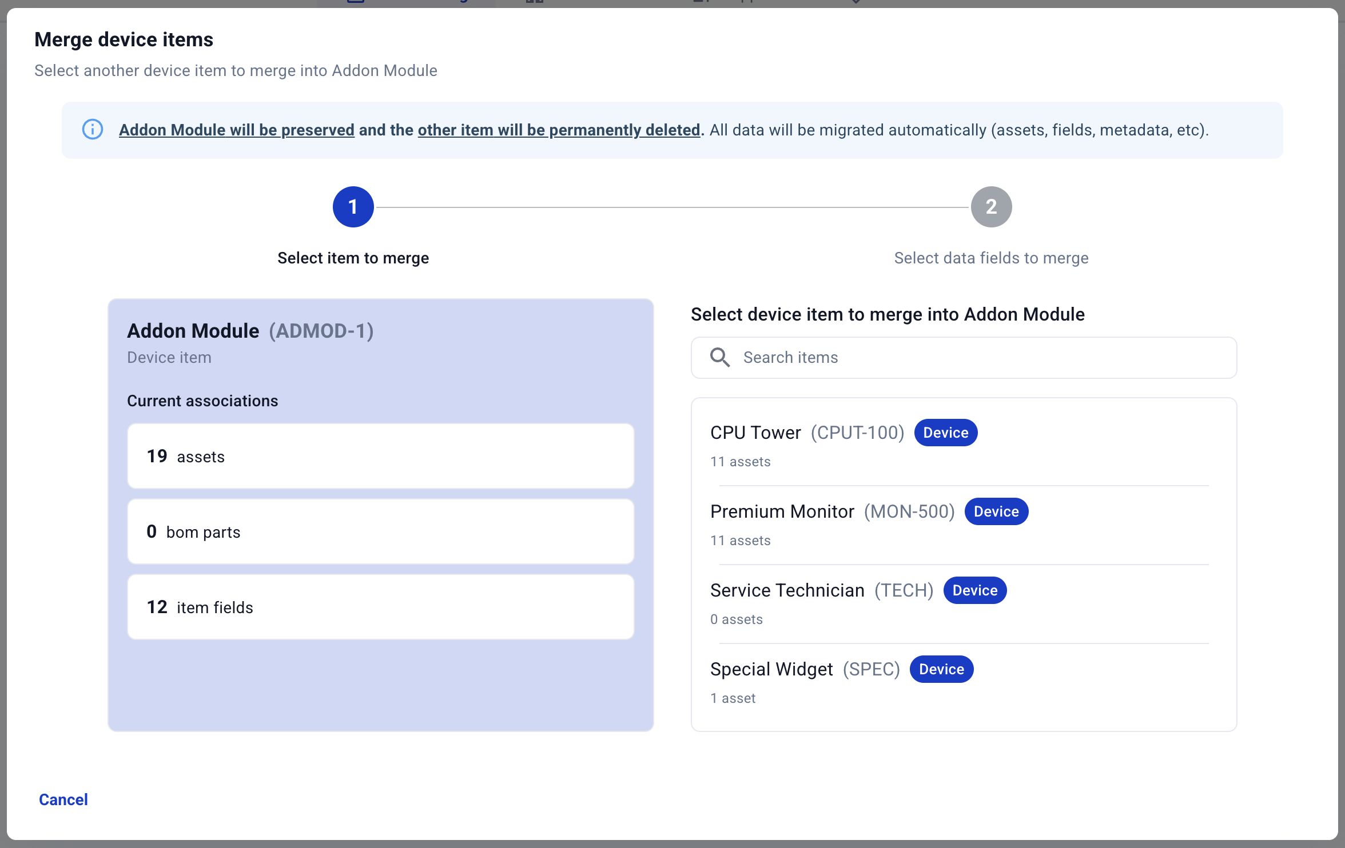The width and height of the screenshot is (1345, 848).
Task: Click step 2 circle indicator
Action: click(x=991, y=207)
